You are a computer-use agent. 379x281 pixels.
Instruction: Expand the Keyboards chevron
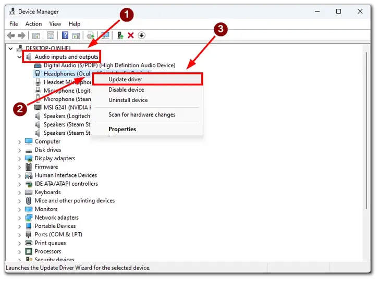(19, 193)
